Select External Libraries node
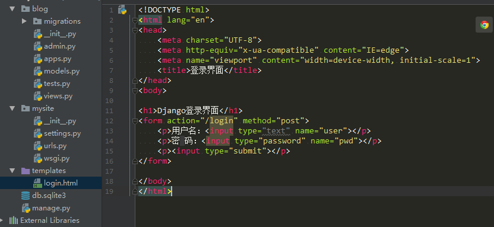This screenshot has height=227, width=494. point(50,220)
